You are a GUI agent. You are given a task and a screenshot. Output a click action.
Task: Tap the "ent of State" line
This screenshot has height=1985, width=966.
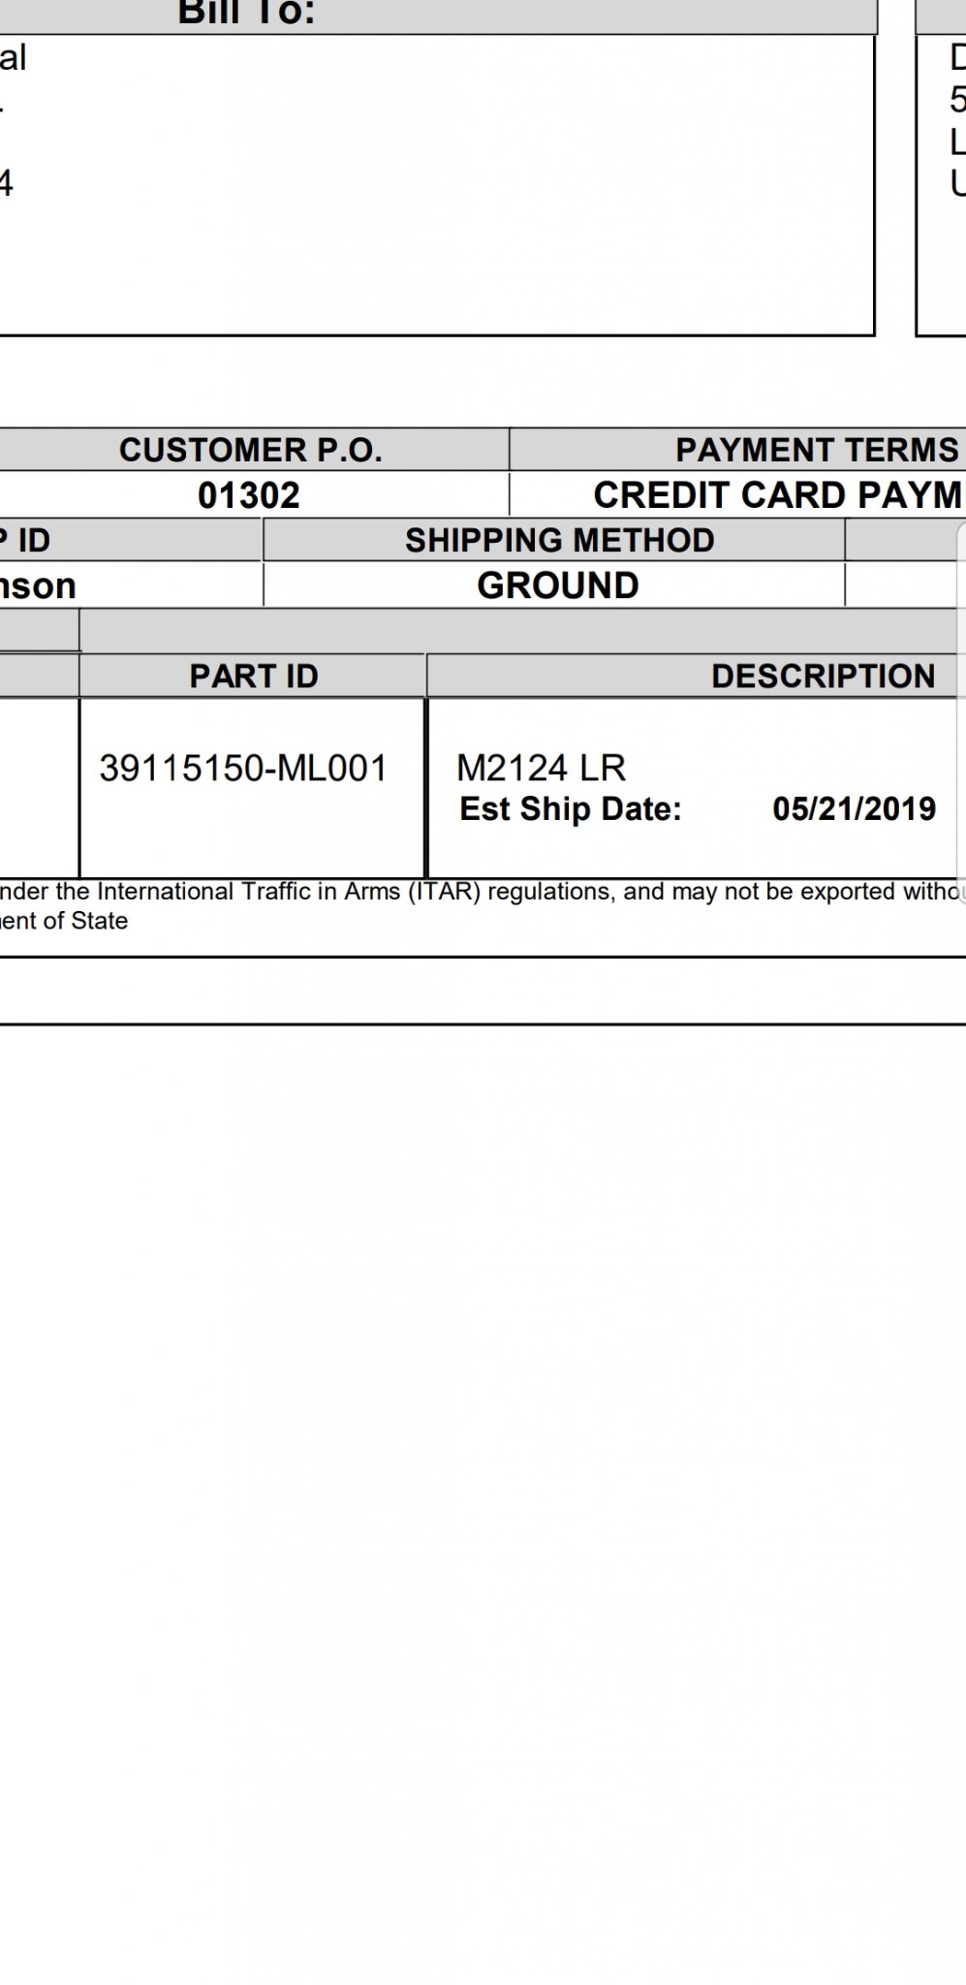click(x=64, y=921)
